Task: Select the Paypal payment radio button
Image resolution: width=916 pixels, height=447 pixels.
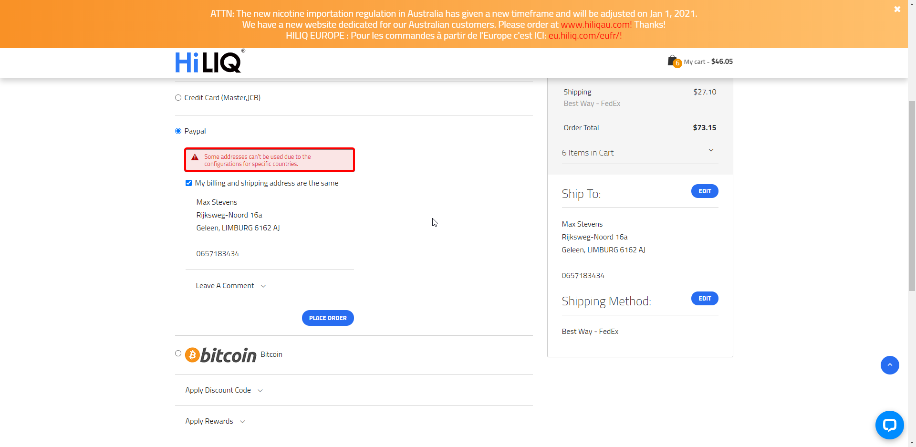Action: point(178,131)
